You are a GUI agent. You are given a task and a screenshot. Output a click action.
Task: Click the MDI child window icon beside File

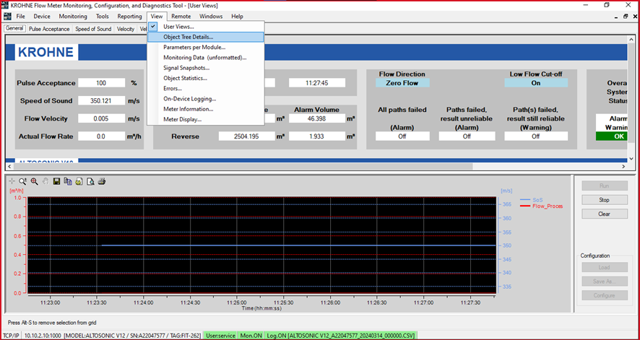point(7,17)
